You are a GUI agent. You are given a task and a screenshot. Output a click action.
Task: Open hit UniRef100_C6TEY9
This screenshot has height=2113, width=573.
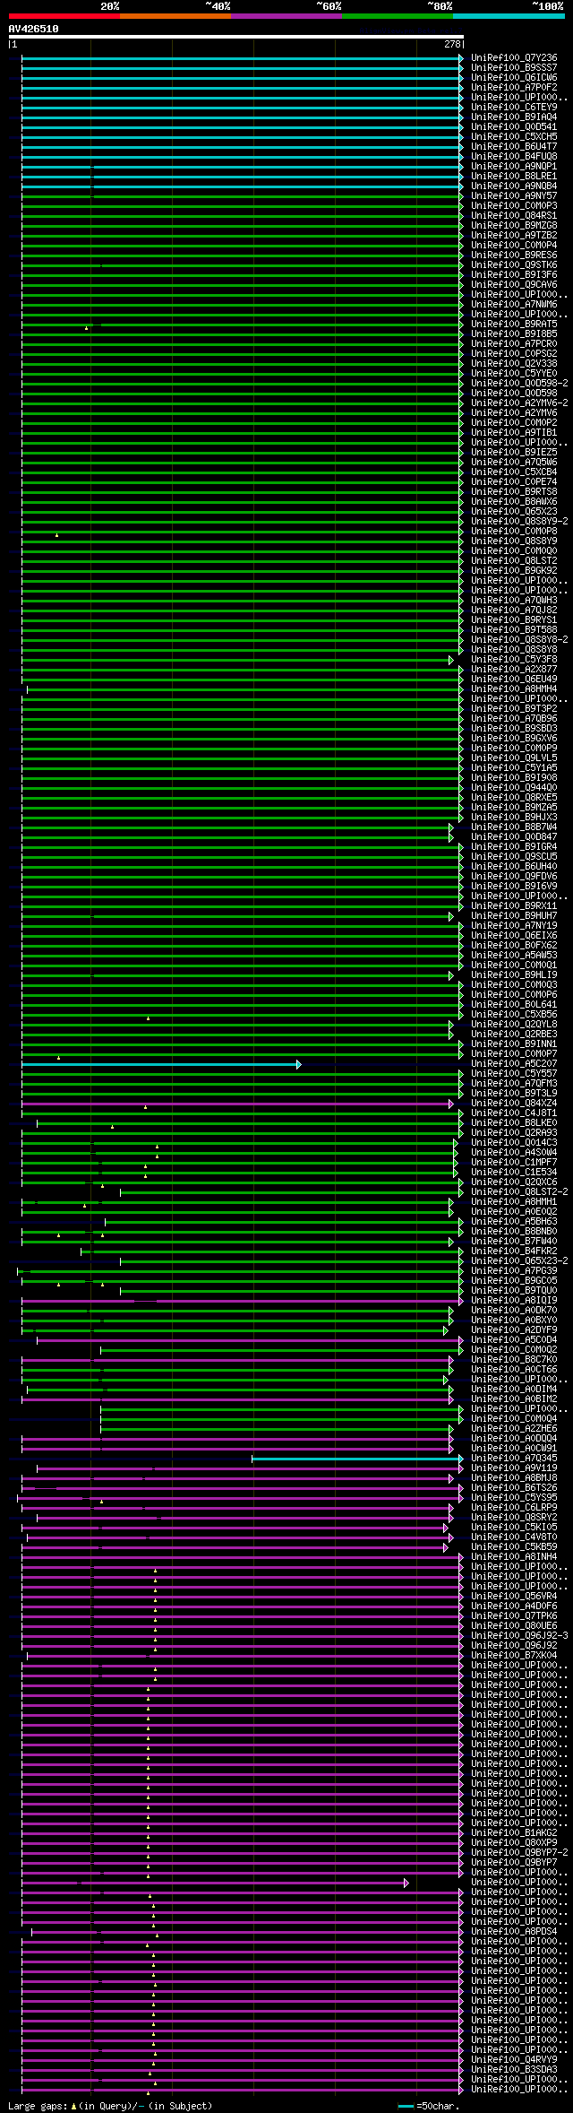(x=514, y=108)
